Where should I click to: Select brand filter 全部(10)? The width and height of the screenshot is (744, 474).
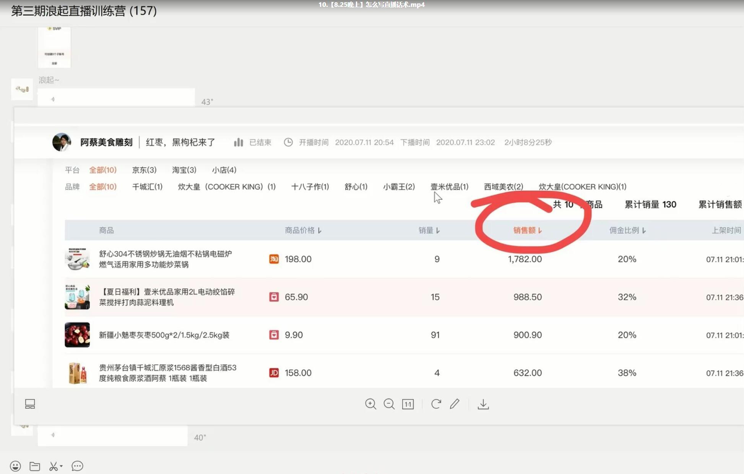point(103,187)
